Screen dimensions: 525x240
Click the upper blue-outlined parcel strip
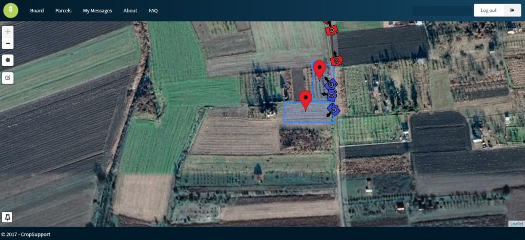[x=323, y=82]
